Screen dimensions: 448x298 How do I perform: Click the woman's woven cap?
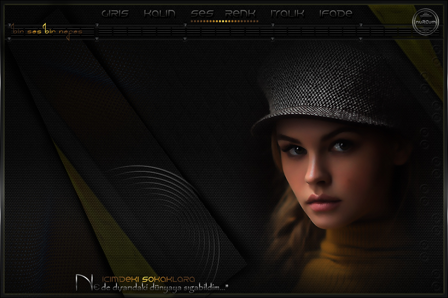329,84
